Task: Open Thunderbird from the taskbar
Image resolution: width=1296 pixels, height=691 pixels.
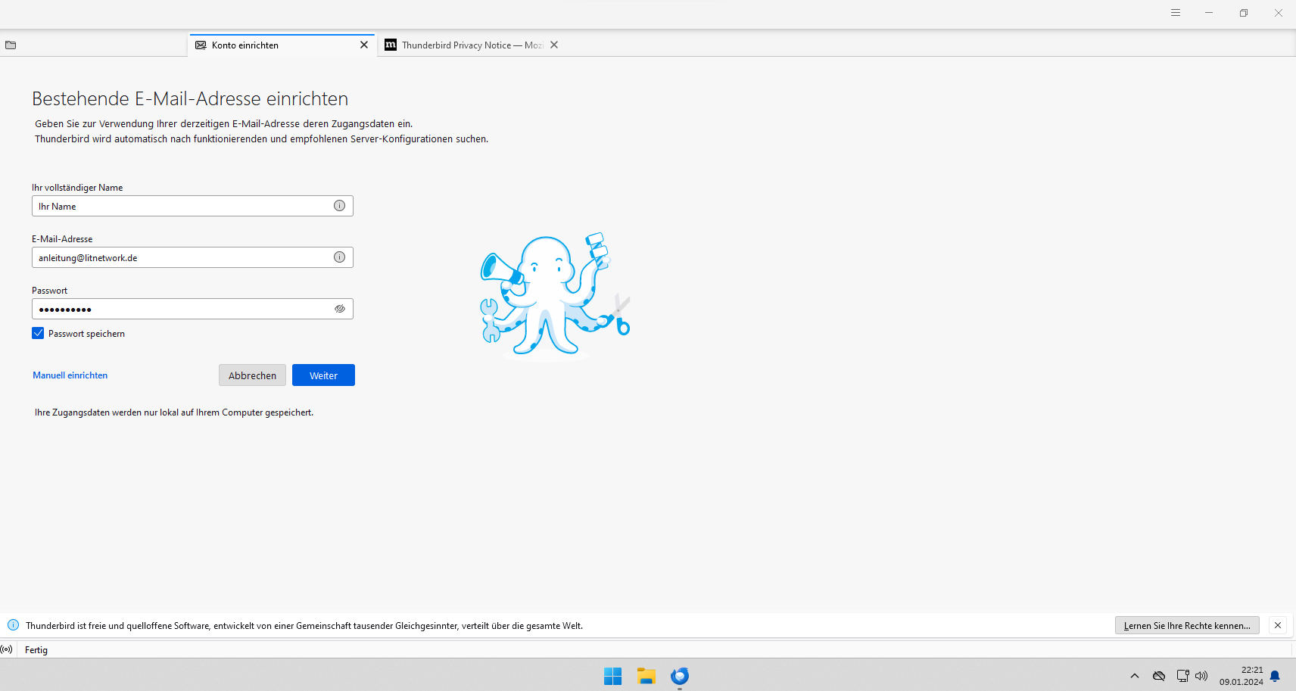Action: pos(679,676)
